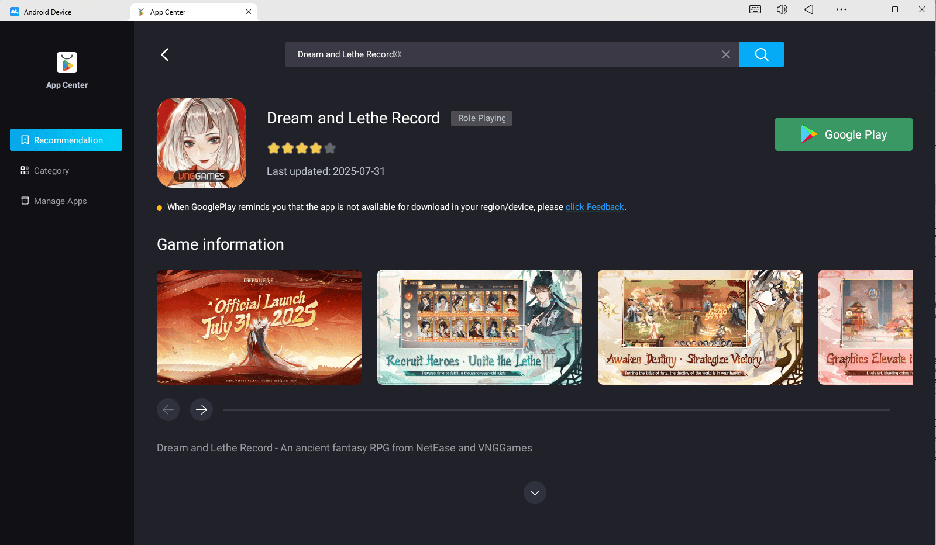
Task: Click the screenshot carousel progress line
Action: pos(556,410)
